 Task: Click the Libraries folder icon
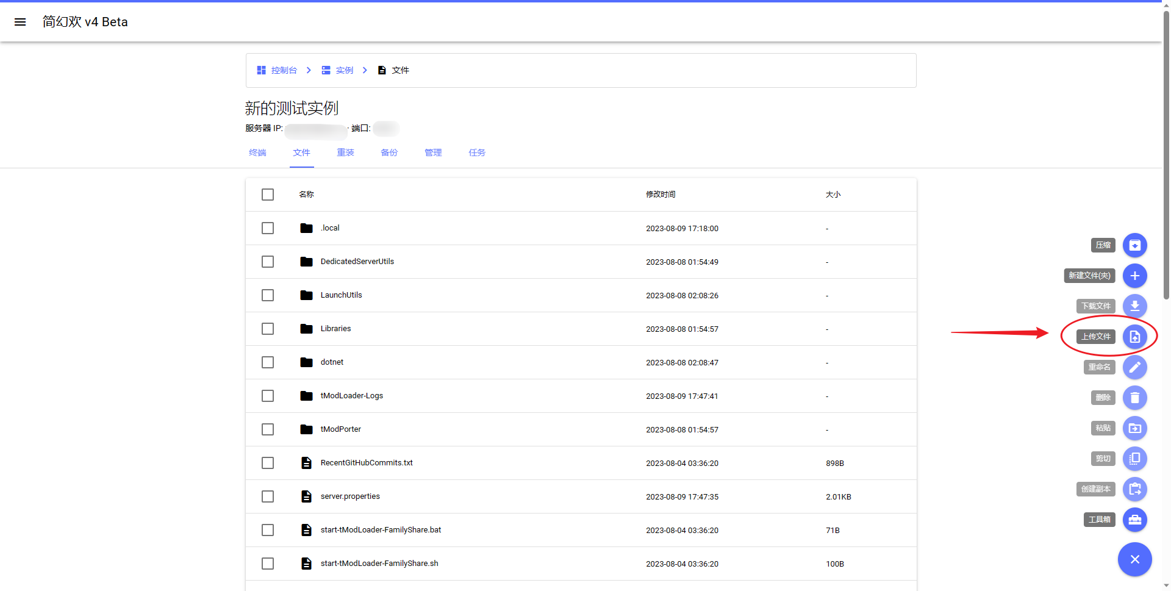tap(306, 329)
